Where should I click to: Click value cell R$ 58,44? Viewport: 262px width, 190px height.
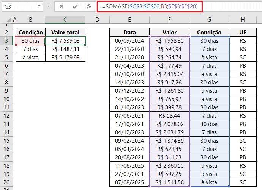tap(169, 115)
